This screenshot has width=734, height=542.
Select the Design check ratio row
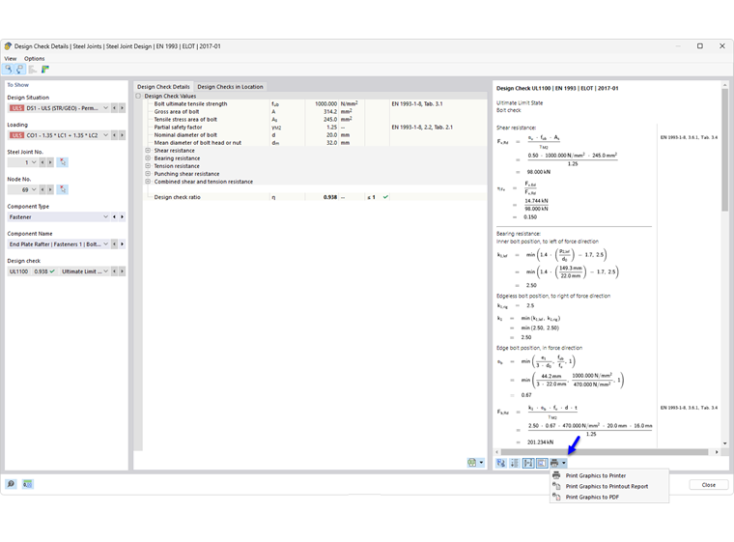pyautogui.click(x=315, y=197)
